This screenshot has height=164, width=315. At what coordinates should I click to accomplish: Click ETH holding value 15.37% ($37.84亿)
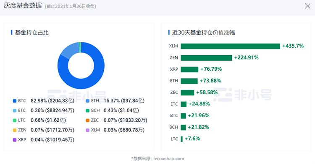point(124,100)
